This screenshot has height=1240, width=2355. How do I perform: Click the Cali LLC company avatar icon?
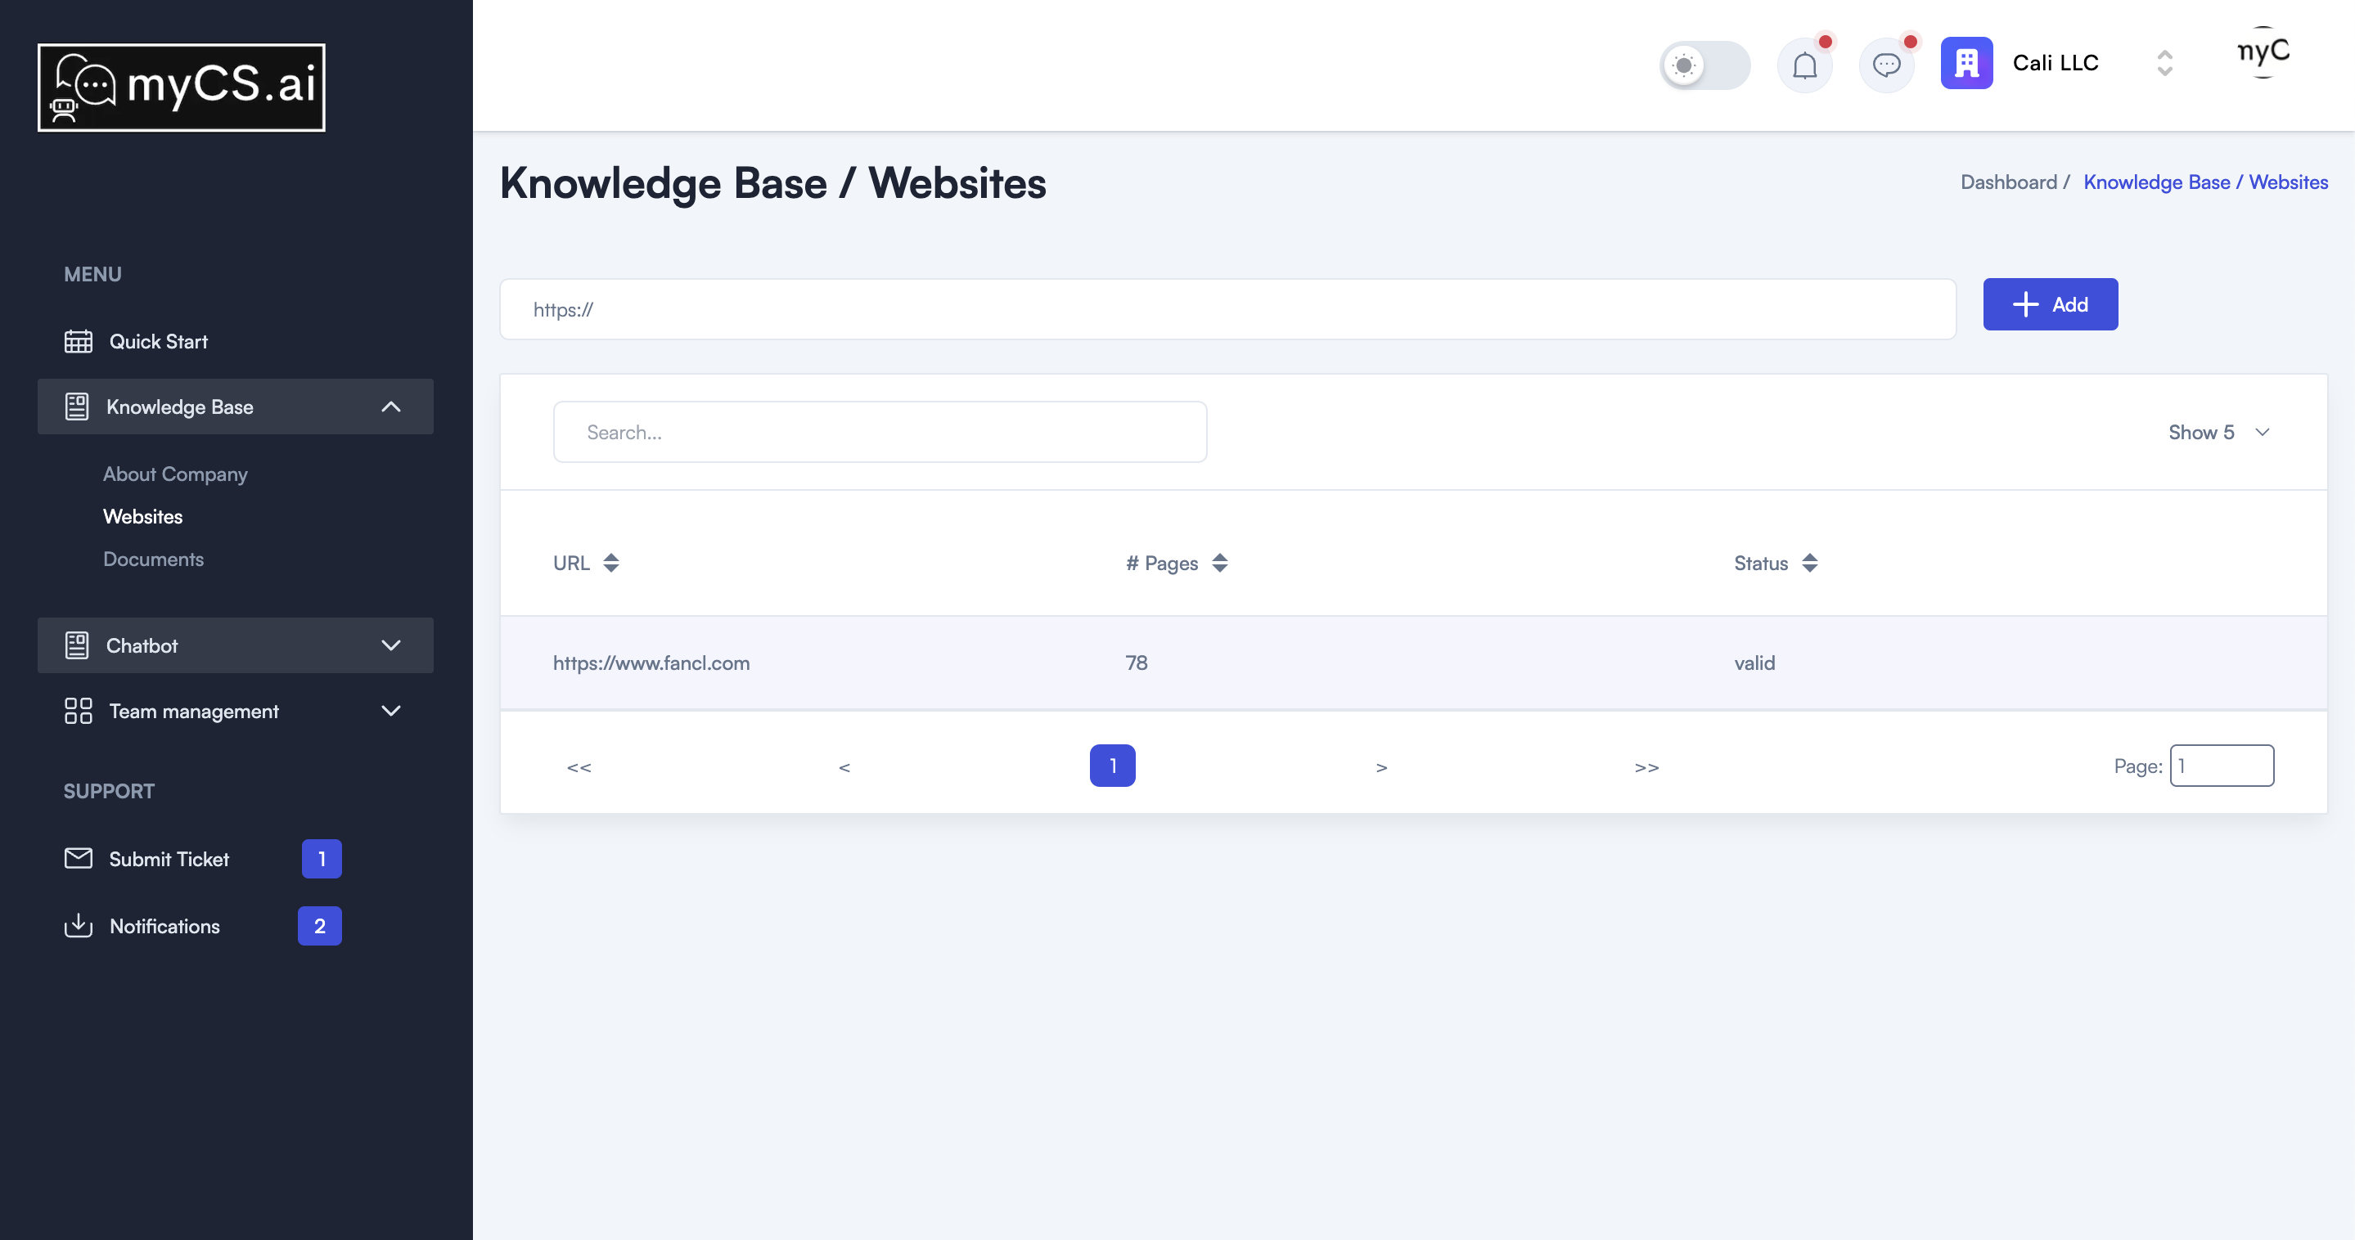click(x=1966, y=63)
